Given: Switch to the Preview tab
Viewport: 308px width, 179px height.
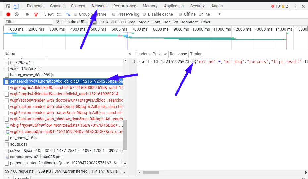Looking at the screenshot, I should coord(160,54).
